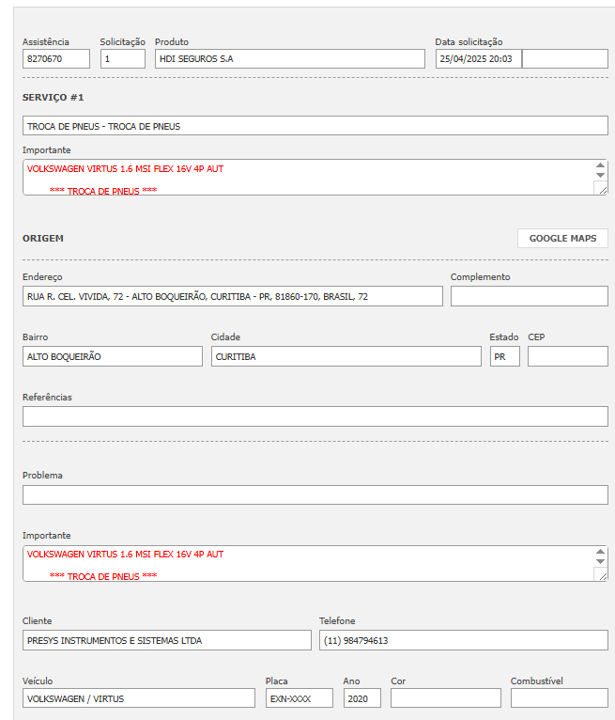
Task: Select the Produto field showing HDI SEGUROS
Action: tap(289, 58)
